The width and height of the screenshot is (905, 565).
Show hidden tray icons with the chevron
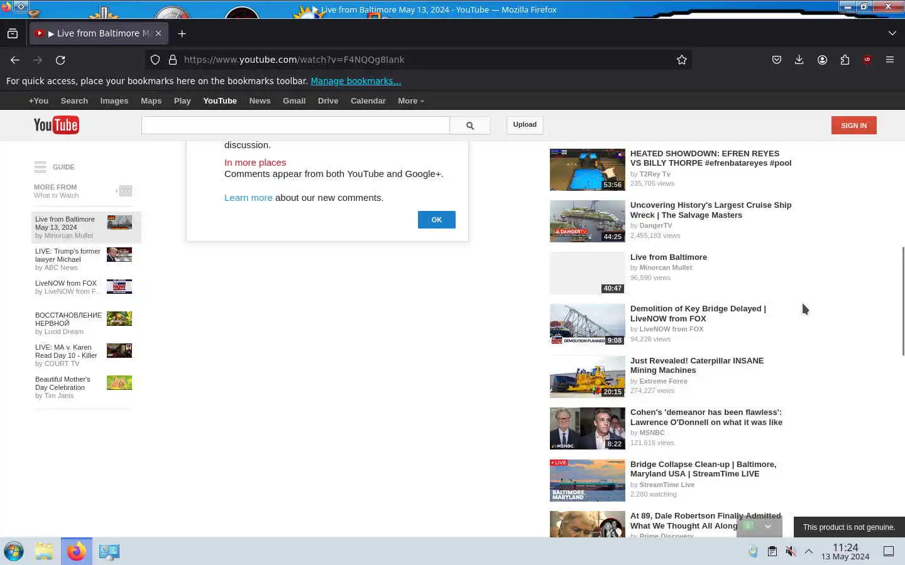click(809, 551)
